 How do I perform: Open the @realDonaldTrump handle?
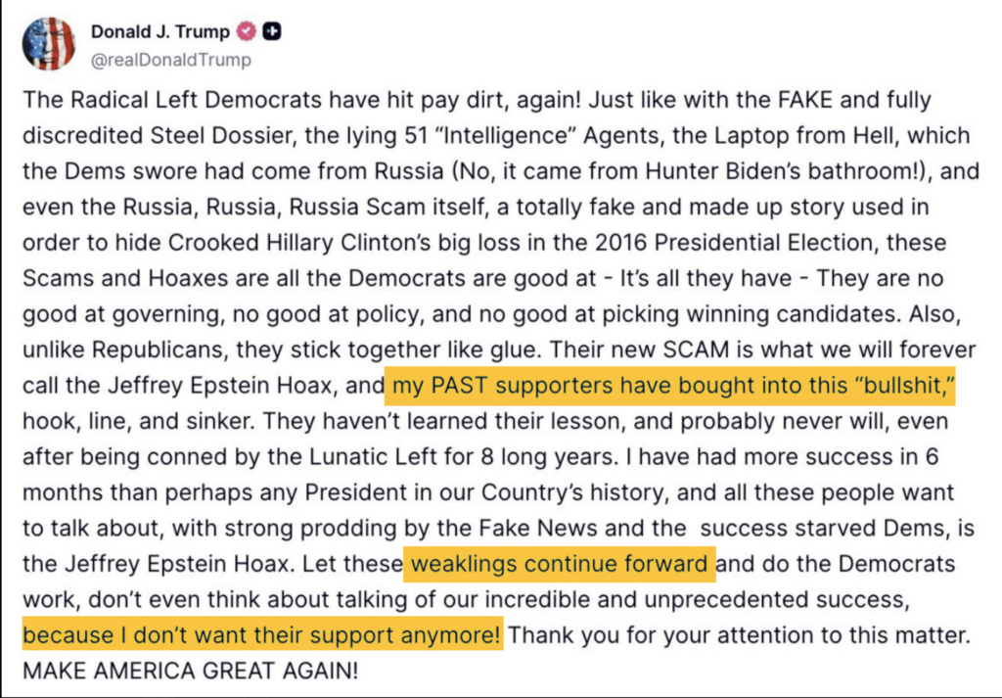(170, 60)
